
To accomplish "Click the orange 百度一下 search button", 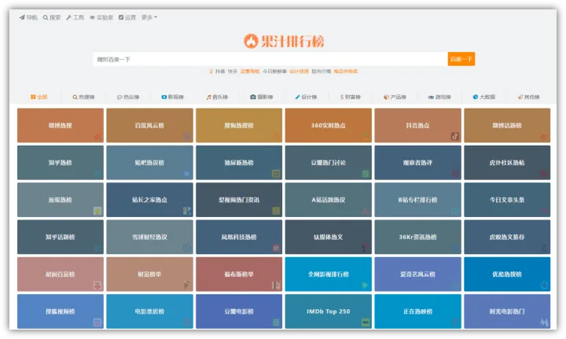I will pyautogui.click(x=461, y=59).
